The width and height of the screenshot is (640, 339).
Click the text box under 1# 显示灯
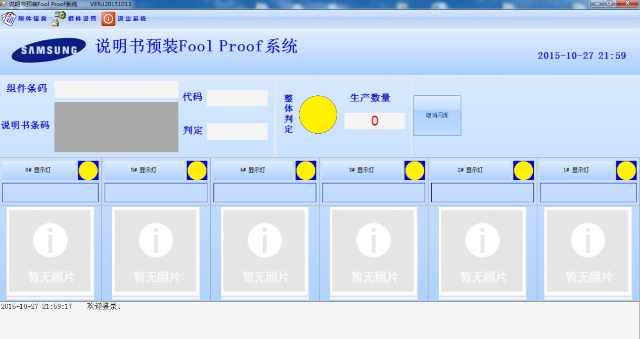[588, 193]
